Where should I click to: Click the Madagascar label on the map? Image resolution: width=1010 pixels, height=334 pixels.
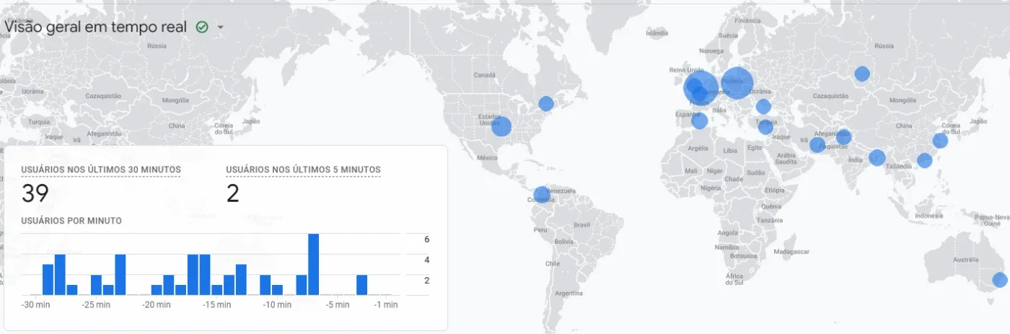pyautogui.click(x=790, y=252)
